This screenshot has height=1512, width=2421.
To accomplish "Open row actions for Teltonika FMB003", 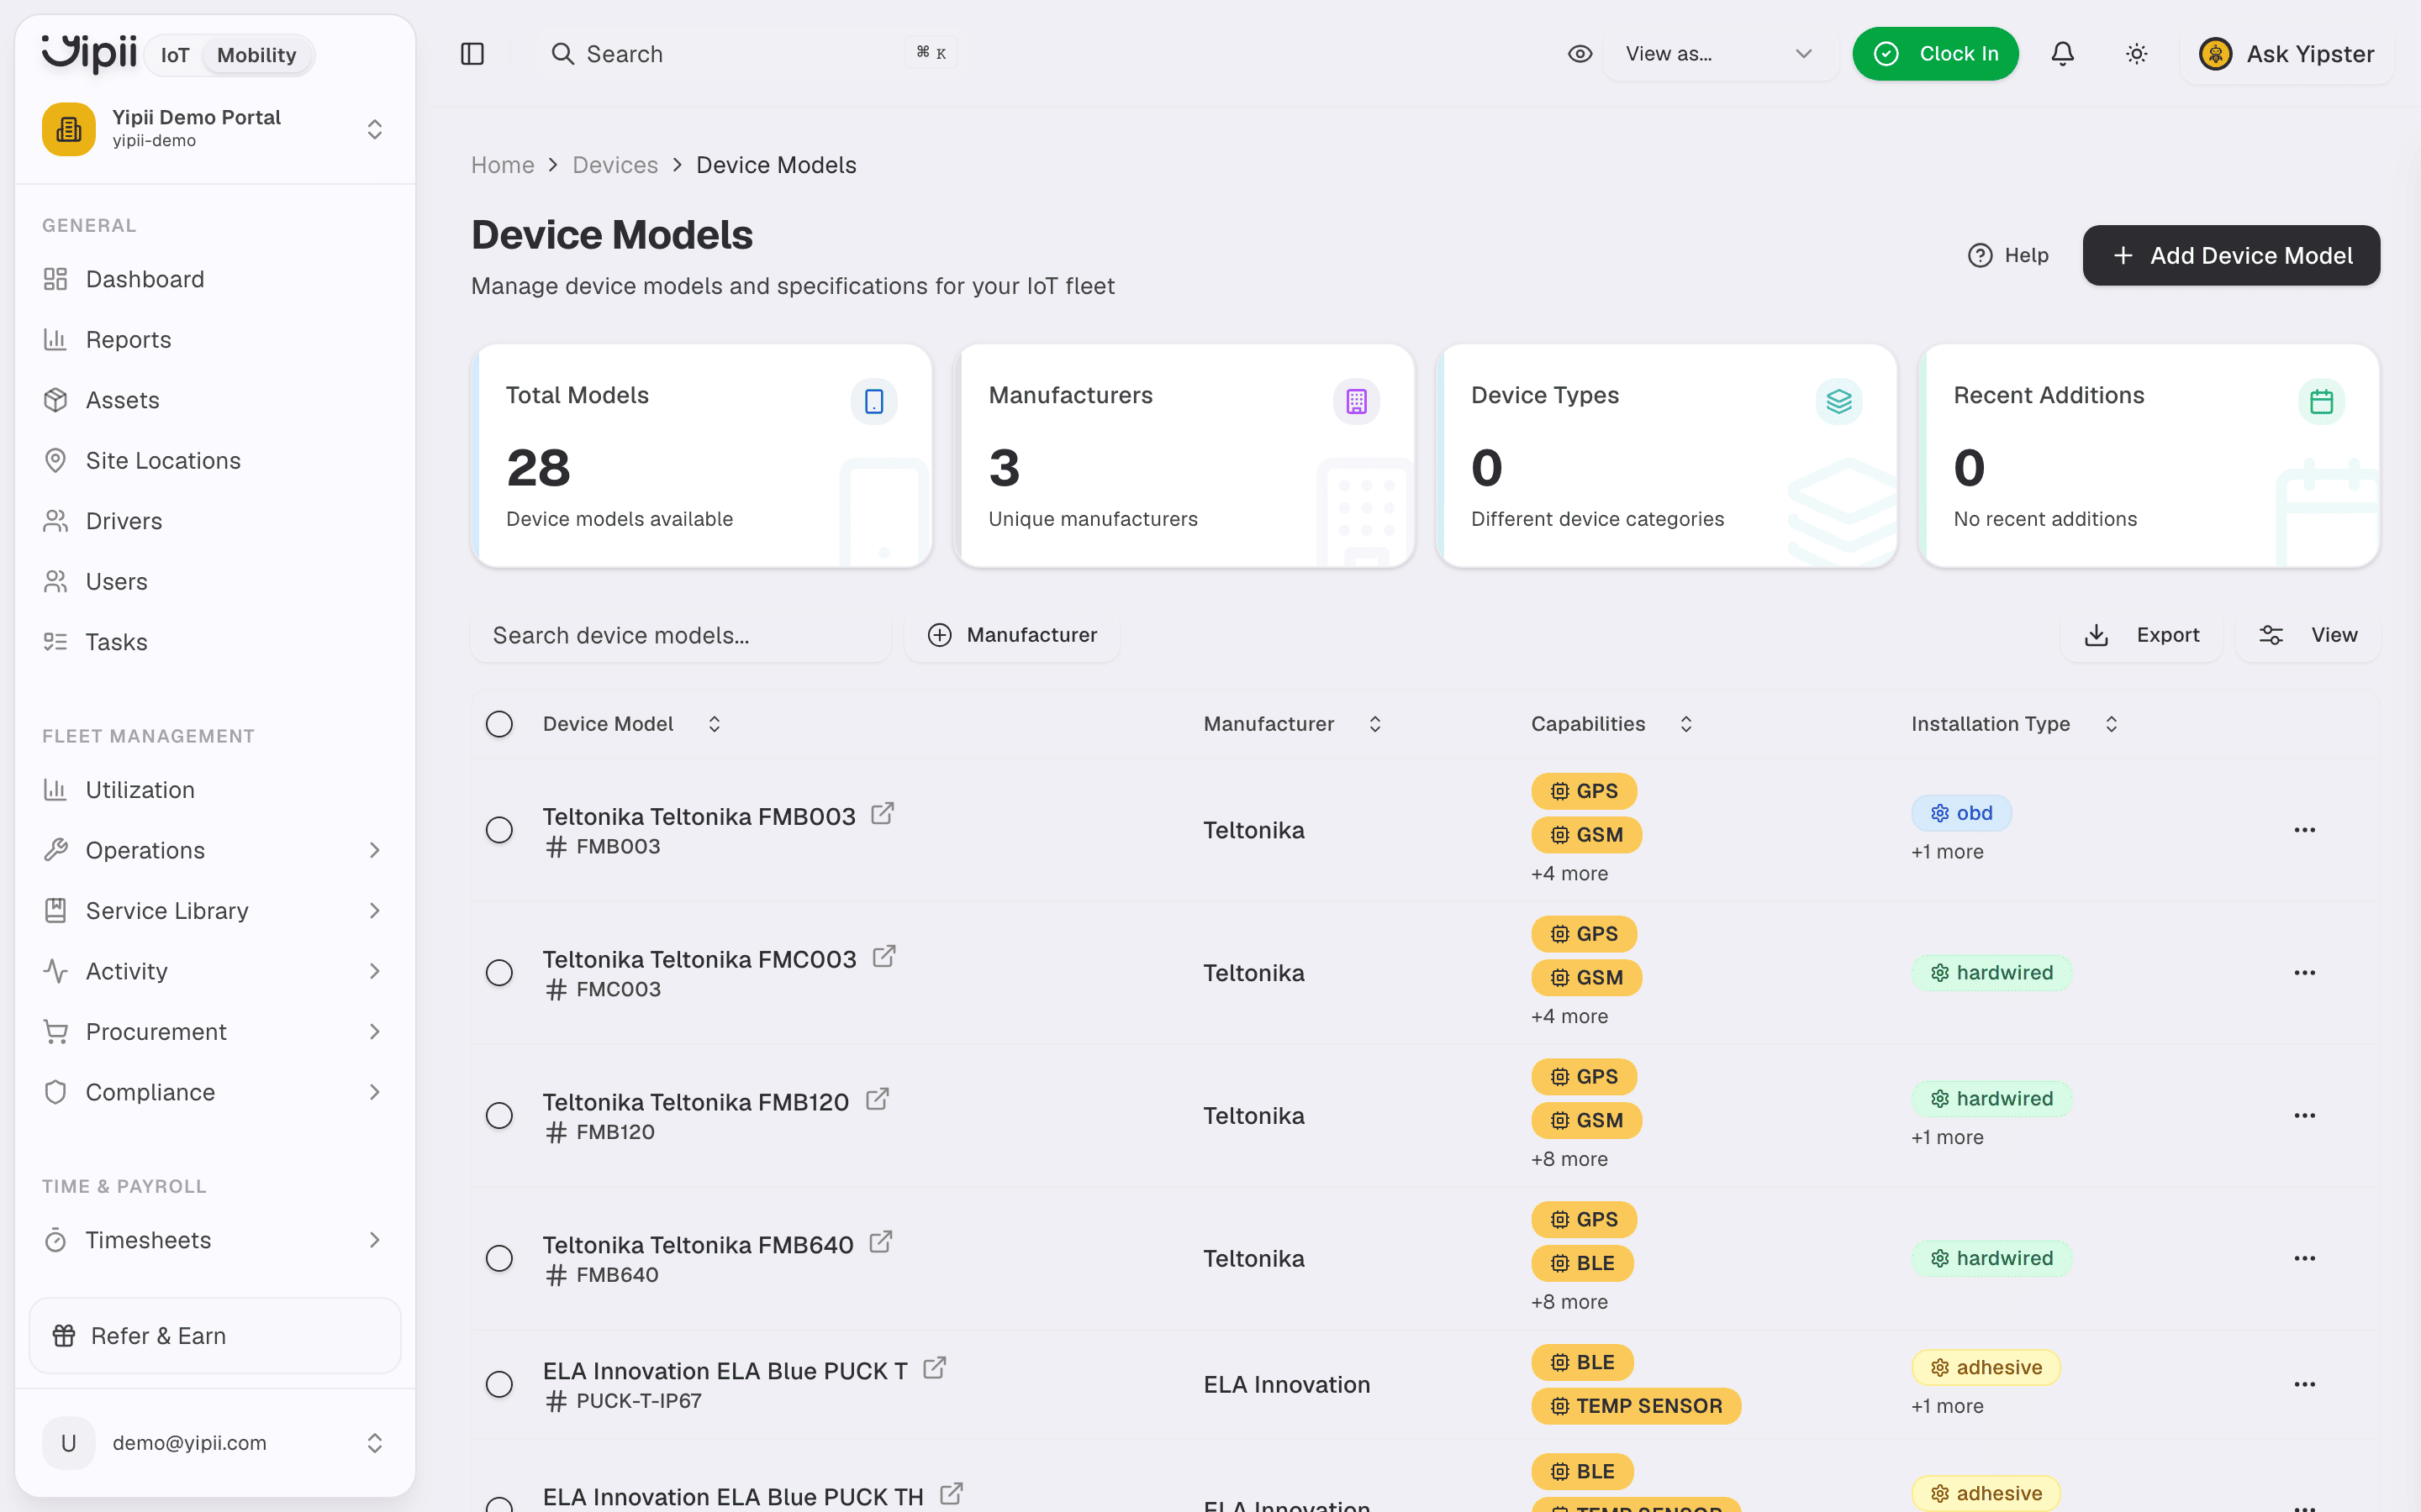I will click(2304, 830).
